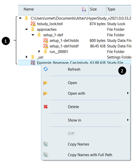Click the setup_1-def.hstdf file icon
Image resolution: width=133 pixels, height=163 pixels.
(46, 46)
